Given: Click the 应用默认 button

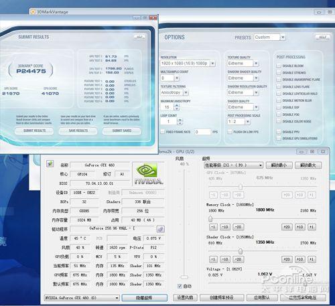Looking at the screenshot, I should (x=262, y=297).
